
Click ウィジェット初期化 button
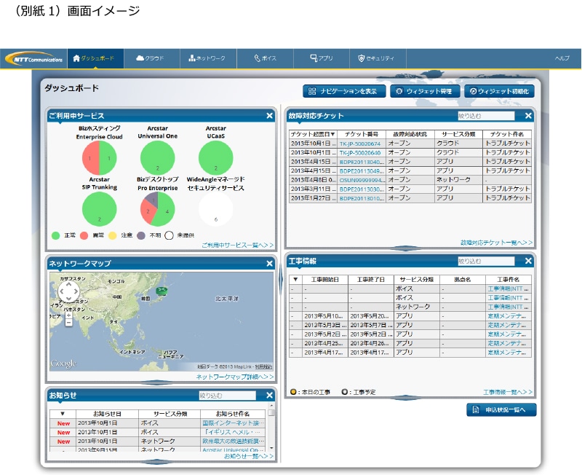(499, 91)
